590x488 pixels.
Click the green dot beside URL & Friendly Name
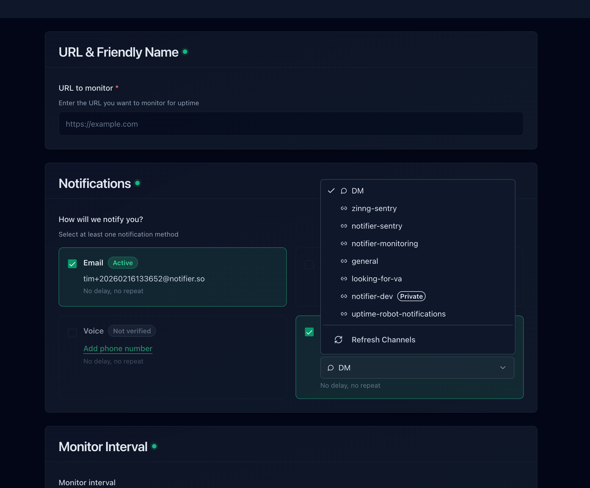[185, 52]
